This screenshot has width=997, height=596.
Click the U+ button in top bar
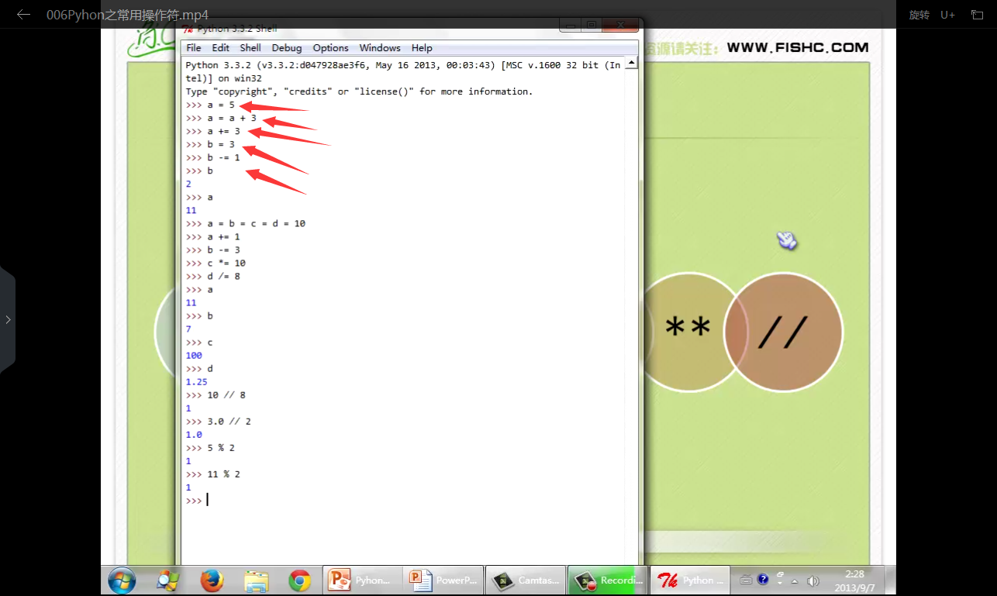click(x=947, y=15)
